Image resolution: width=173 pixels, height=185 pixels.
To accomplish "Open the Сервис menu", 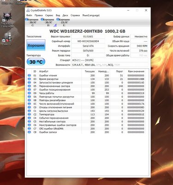I will 49,15.
